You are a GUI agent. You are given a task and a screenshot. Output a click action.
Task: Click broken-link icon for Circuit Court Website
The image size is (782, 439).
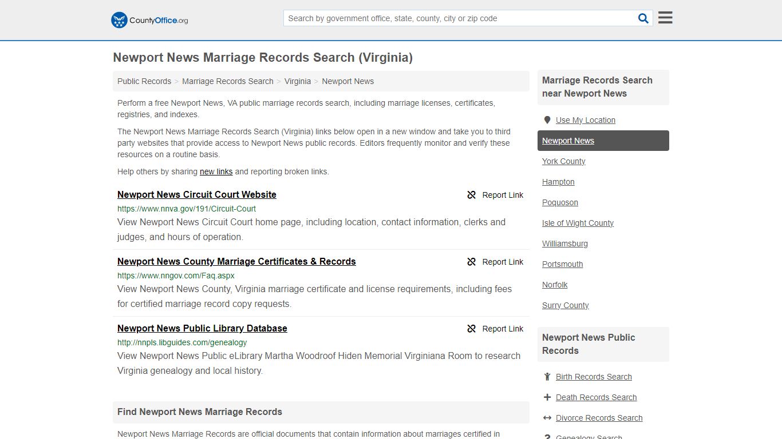[472, 195]
